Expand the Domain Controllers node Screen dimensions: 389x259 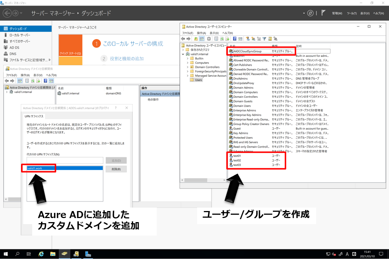[x=187, y=67]
